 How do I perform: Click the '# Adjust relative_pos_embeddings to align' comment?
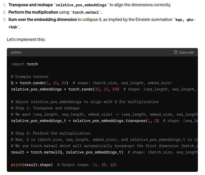(x=85, y=102)
